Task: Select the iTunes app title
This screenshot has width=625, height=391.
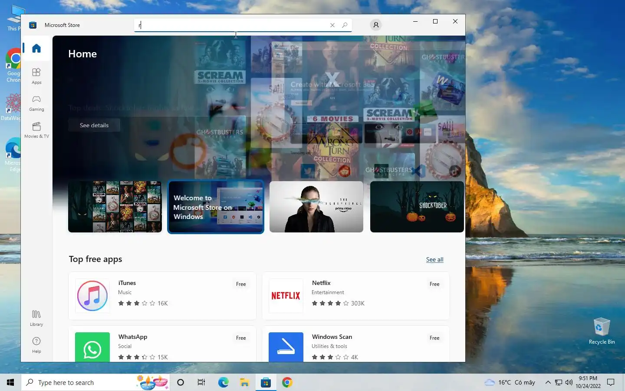Action: coord(127,283)
